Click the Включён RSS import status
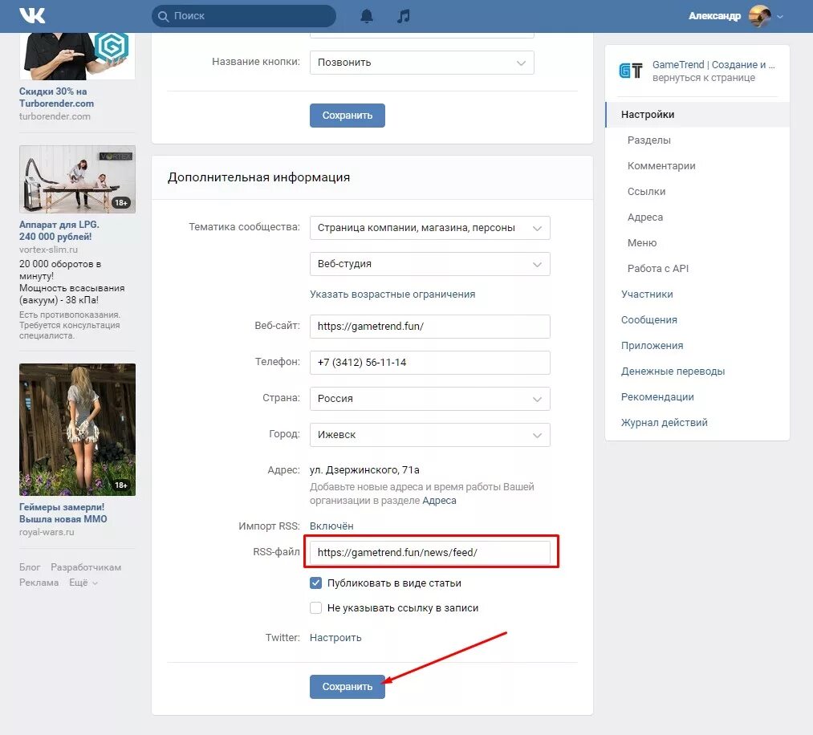 (x=331, y=526)
